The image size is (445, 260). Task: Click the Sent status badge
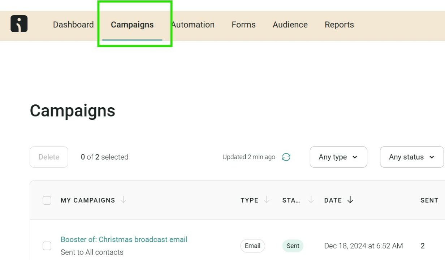point(293,246)
